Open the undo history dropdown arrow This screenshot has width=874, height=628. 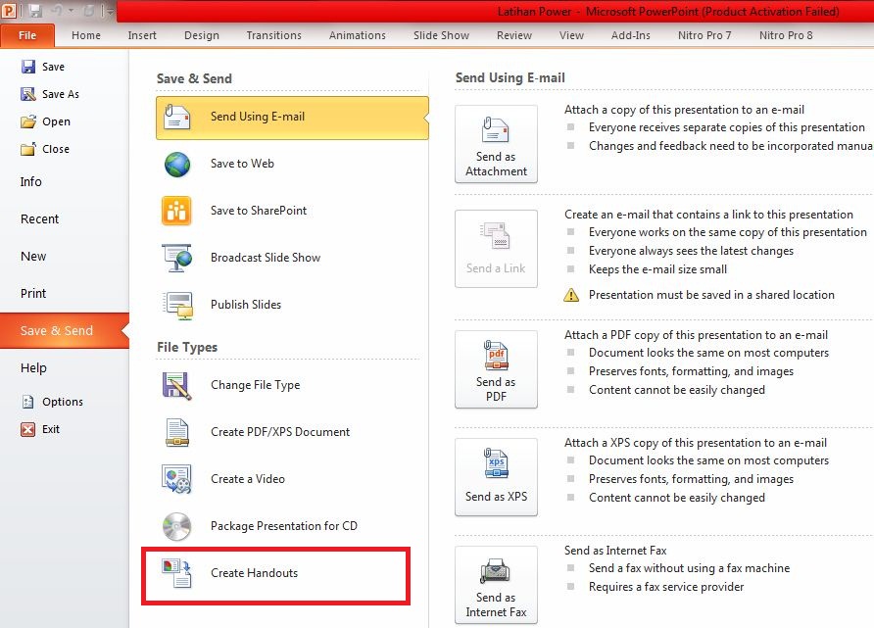[x=72, y=11]
